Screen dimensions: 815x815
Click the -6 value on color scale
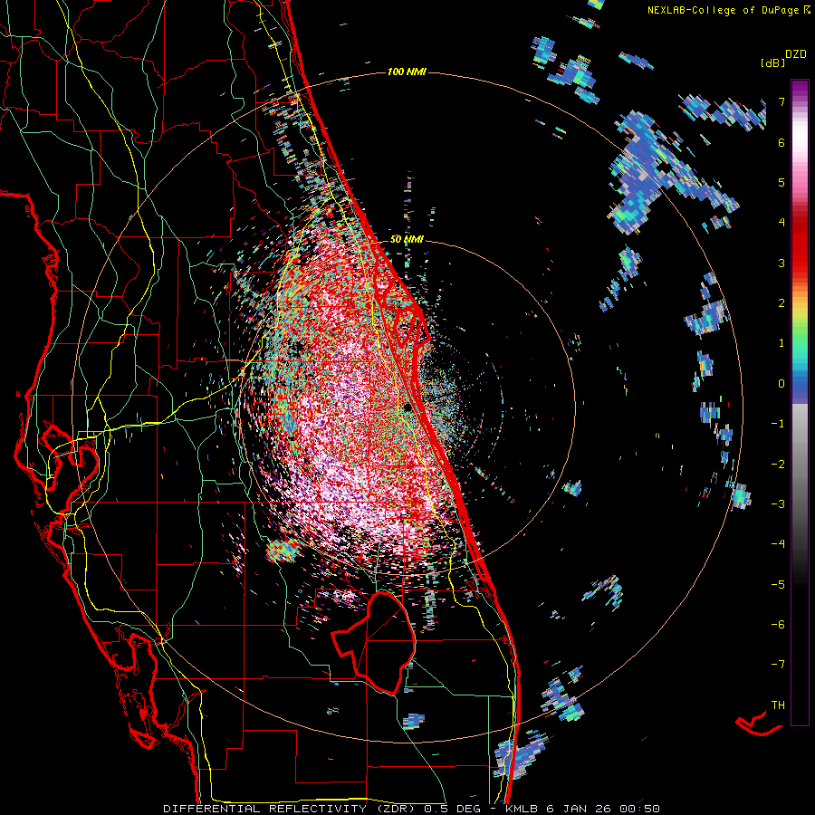coord(778,625)
